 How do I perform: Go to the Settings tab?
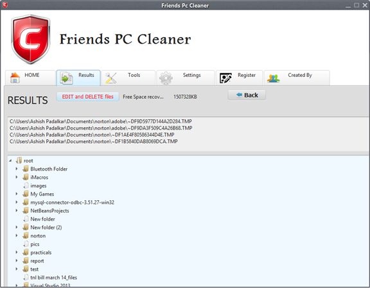point(186,78)
